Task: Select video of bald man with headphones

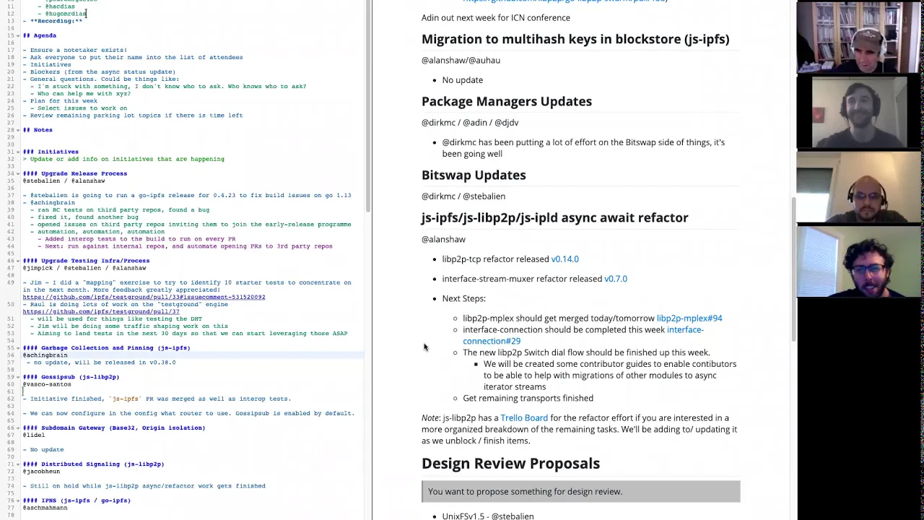Action: (x=859, y=186)
